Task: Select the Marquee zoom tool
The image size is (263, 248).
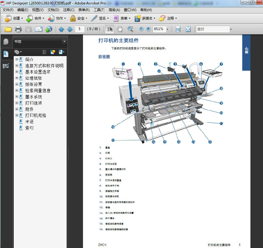Action: coord(130,29)
